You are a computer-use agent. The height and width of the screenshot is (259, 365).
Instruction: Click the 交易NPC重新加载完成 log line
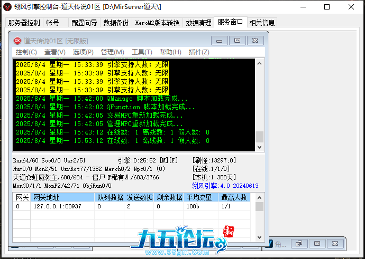[99, 116]
